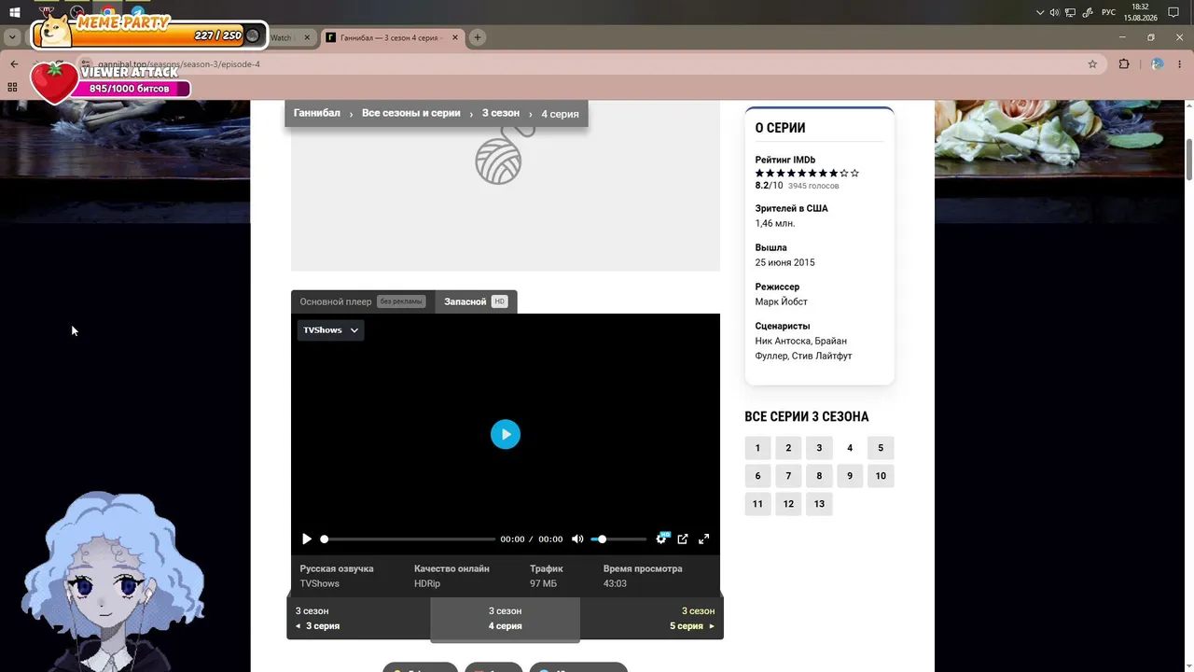Click the small play icon in the player bar
This screenshot has width=1194, height=672.
tap(307, 539)
